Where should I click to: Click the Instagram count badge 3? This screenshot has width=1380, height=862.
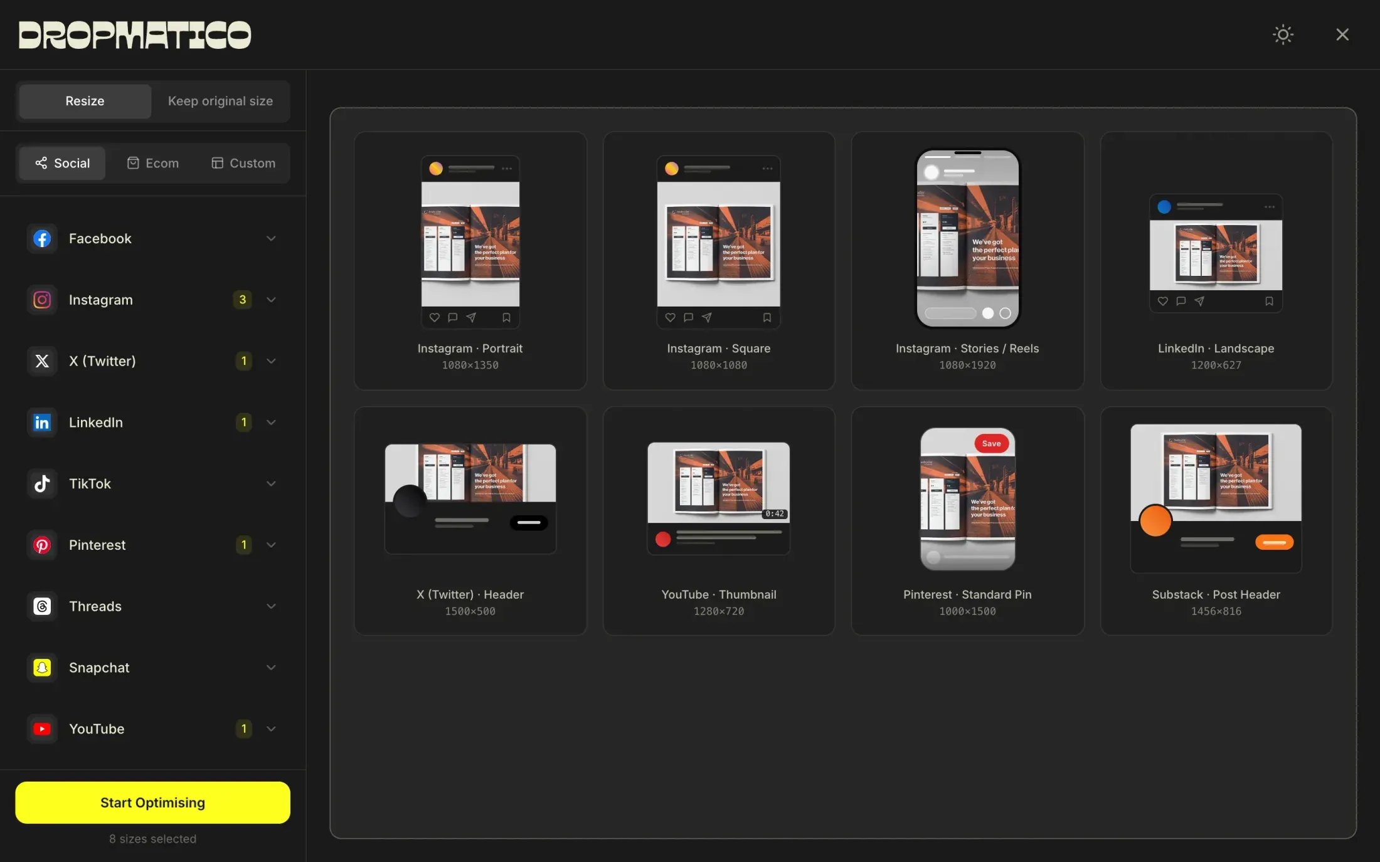point(243,300)
